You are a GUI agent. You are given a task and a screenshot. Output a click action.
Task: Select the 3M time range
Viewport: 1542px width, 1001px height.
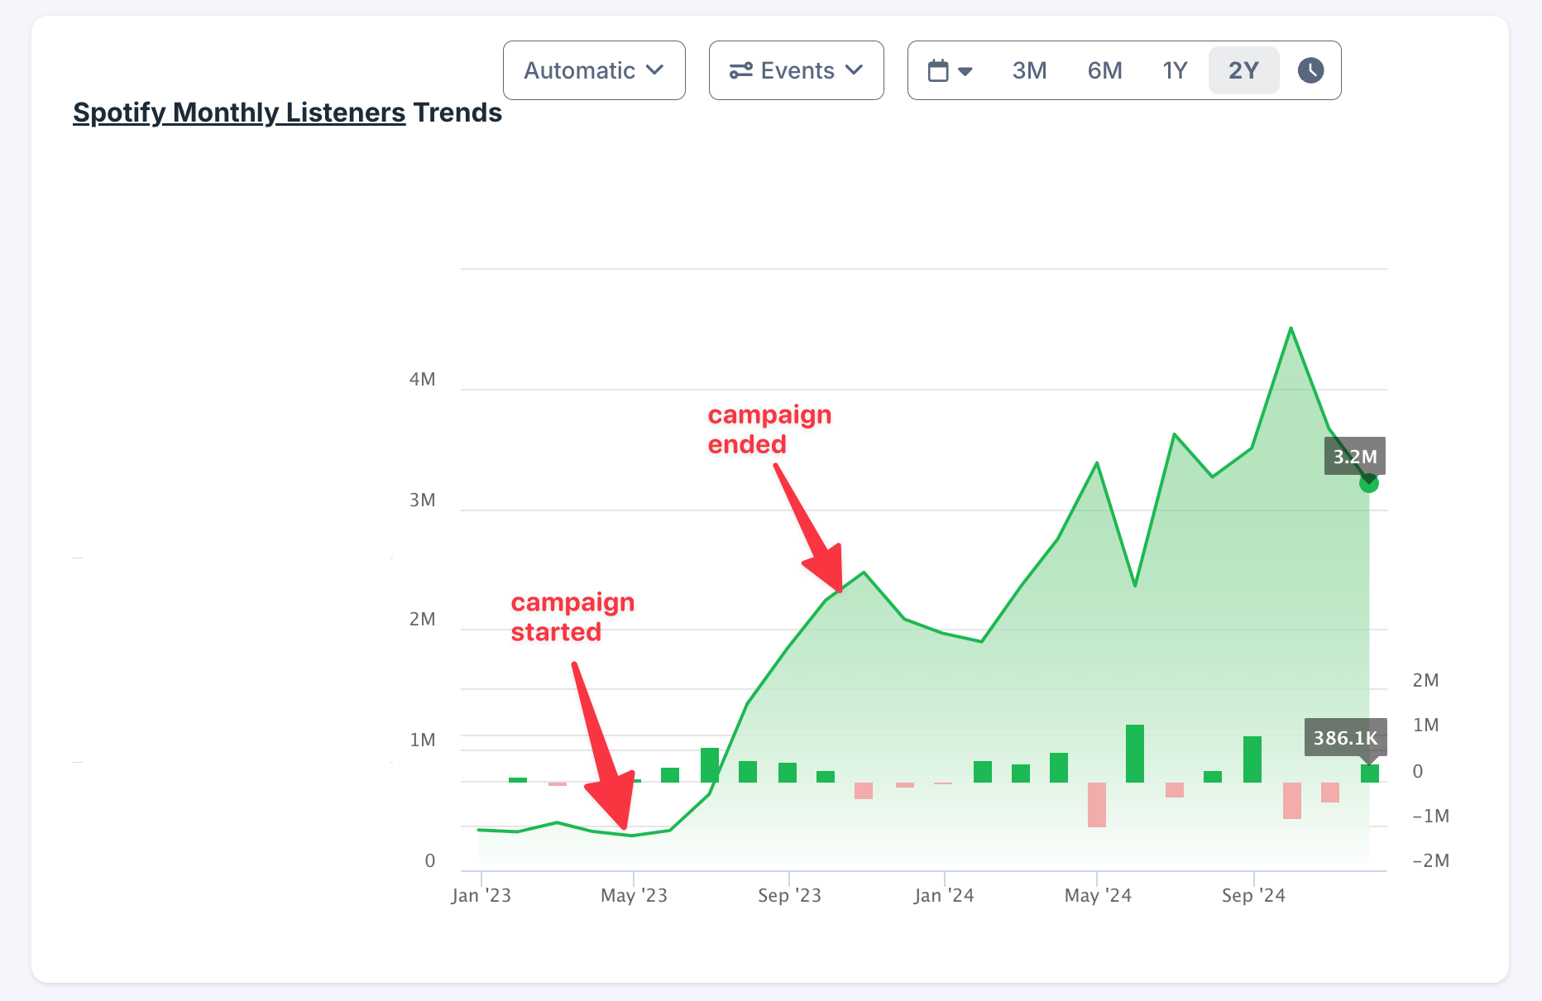coord(1029,70)
